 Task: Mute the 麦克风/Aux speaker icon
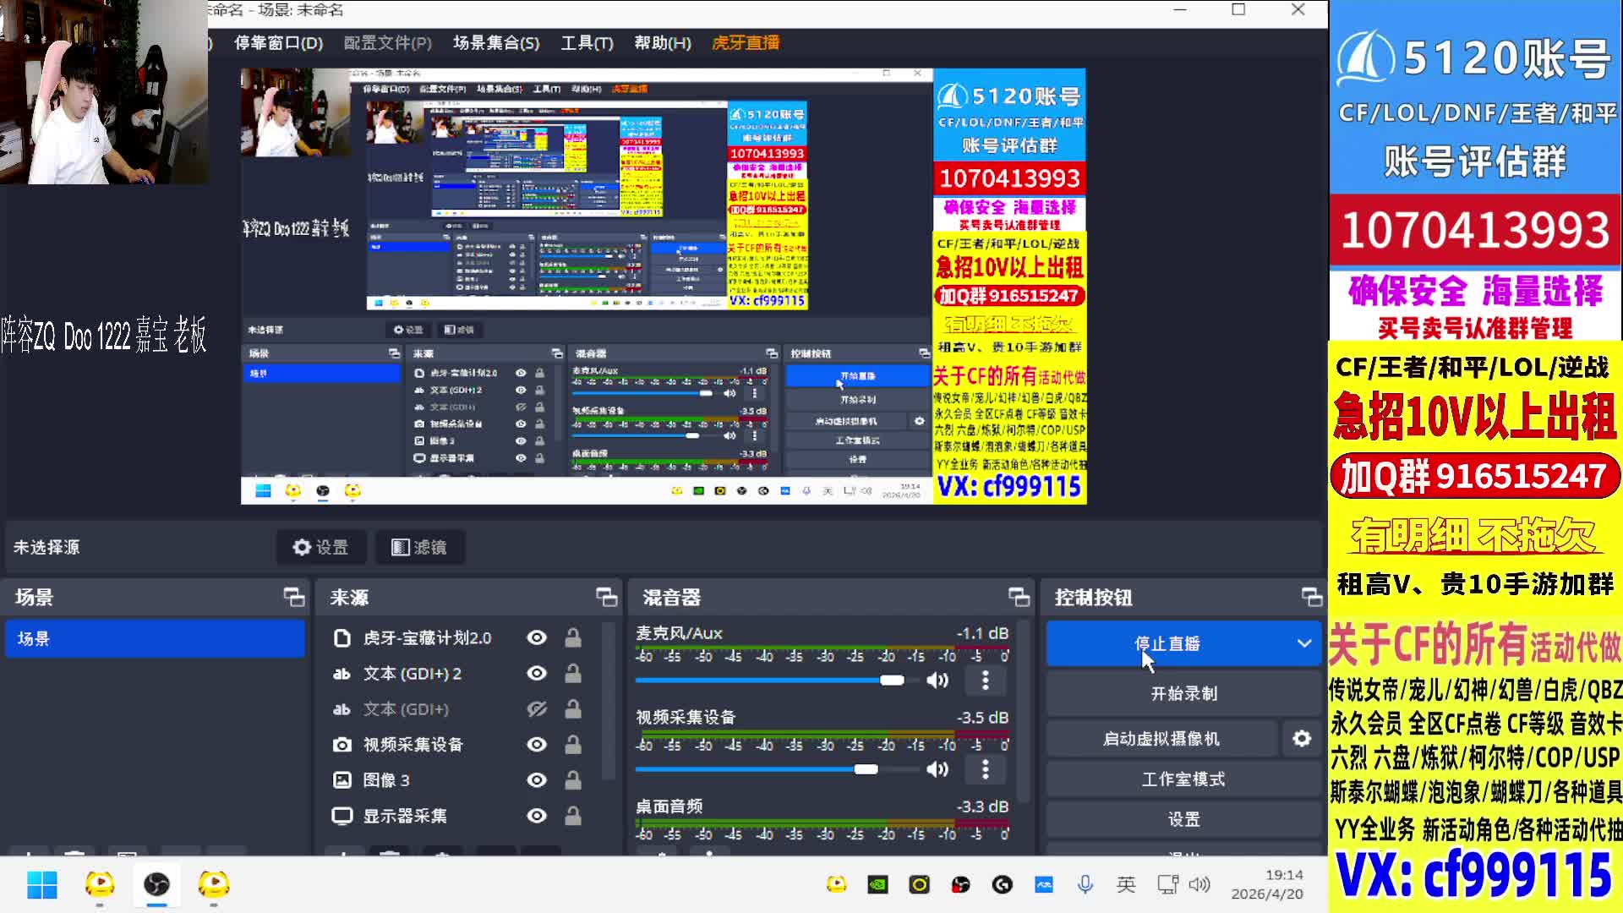point(937,681)
